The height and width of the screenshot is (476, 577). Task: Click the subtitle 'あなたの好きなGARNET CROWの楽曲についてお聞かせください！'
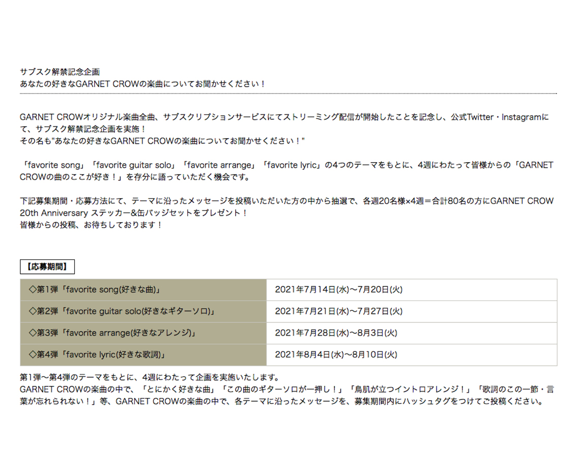[143, 84]
